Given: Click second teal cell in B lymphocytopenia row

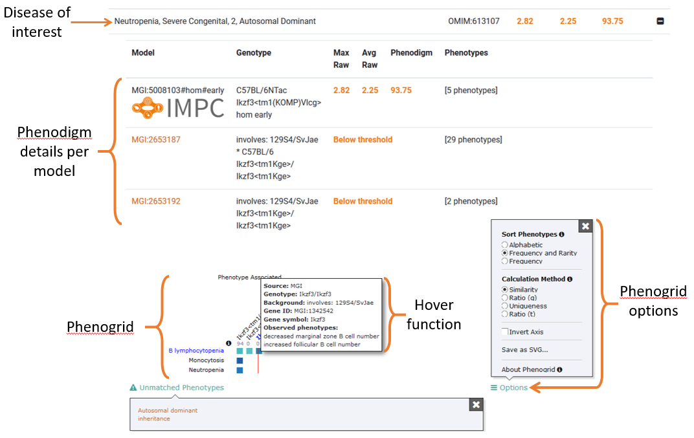Looking at the screenshot, I should 250,351.
